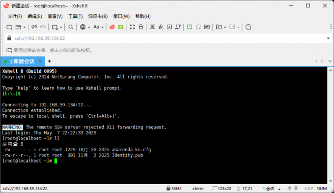Image resolution: width=334 pixels, height=193 pixels.
Task: Expand the 1 会话 status arrow
Action: [279, 189]
